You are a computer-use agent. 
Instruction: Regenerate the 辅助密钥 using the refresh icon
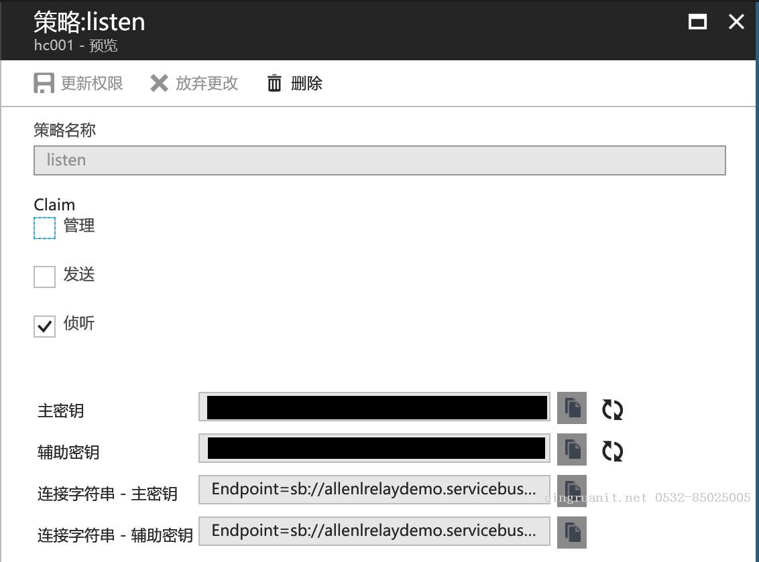tap(611, 449)
